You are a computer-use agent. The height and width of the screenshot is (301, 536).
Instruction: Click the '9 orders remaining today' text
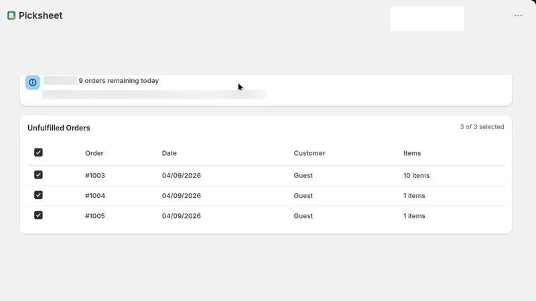pyautogui.click(x=119, y=80)
